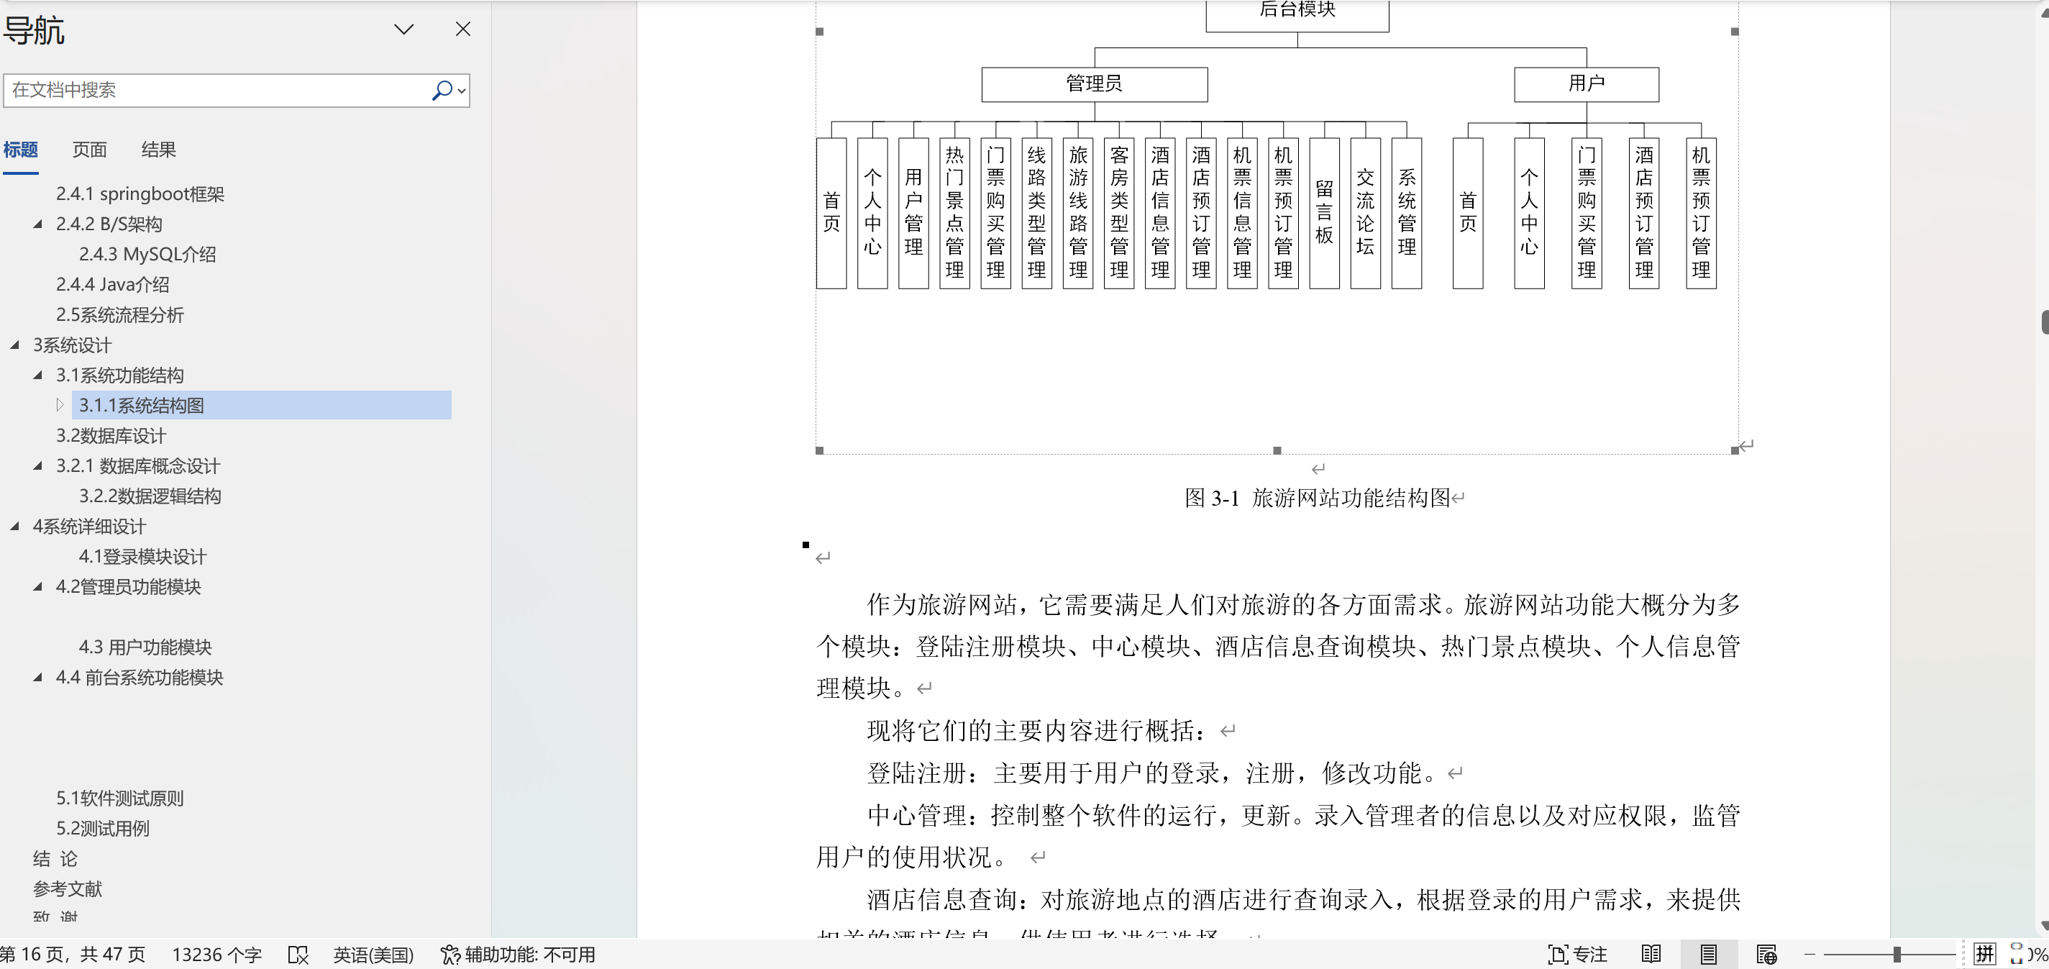Select the 交流论坛 box in diagram
2049x969 pixels.
tap(1365, 213)
